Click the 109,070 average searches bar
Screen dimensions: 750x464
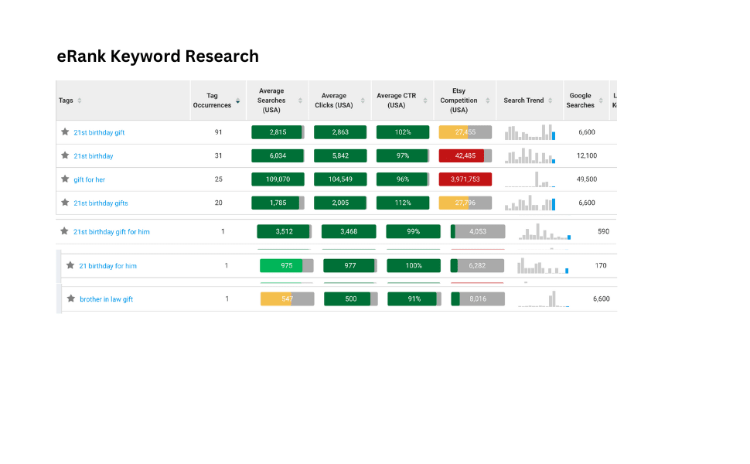point(278,179)
